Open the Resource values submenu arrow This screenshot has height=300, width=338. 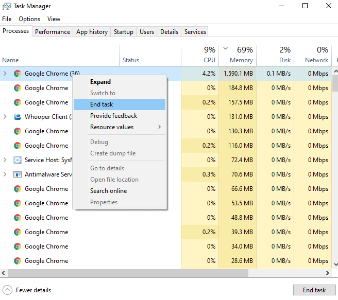pyautogui.click(x=160, y=127)
